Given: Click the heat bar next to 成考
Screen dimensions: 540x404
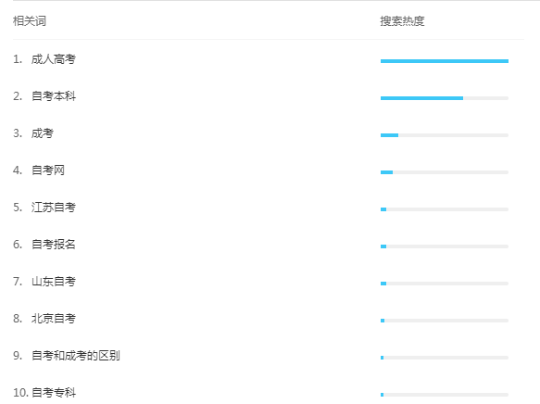Looking at the screenshot, I should pyautogui.click(x=445, y=135).
